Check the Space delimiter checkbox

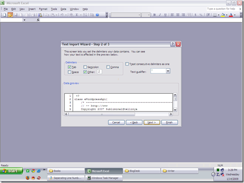pos(70,72)
